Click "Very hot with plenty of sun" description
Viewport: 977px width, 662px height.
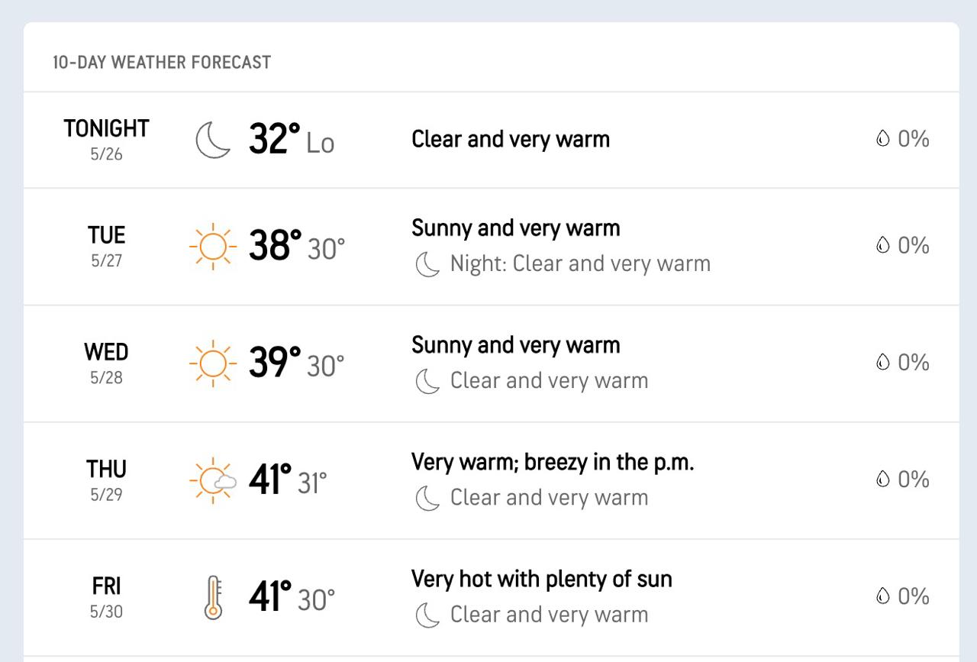542,579
